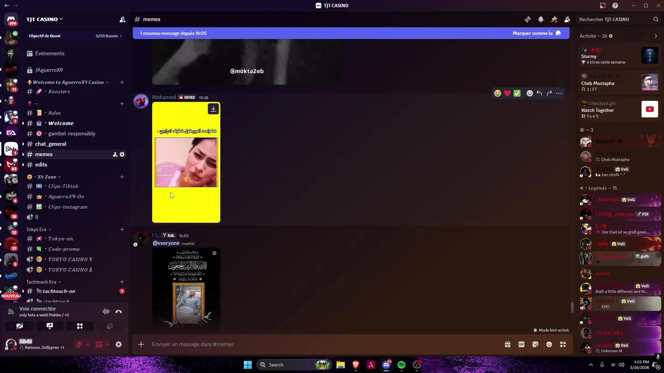Screen dimensions: 664x373
Task: Collapse Welcome to AguerroX9 Casino category
Action: (x=71, y=82)
